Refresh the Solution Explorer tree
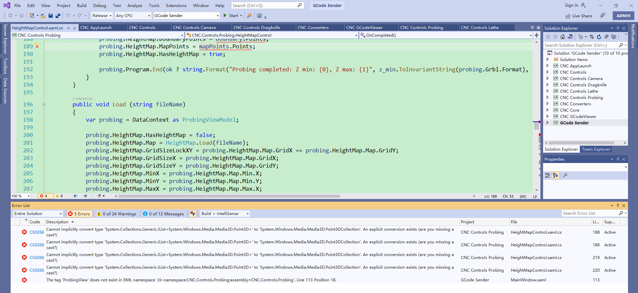This screenshot has width=638, height=293. coord(599,37)
